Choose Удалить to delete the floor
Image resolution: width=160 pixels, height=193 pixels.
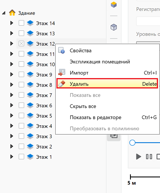pyautogui.click(x=107, y=84)
